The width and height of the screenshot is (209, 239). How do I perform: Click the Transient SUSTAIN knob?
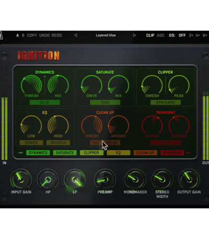point(179,125)
